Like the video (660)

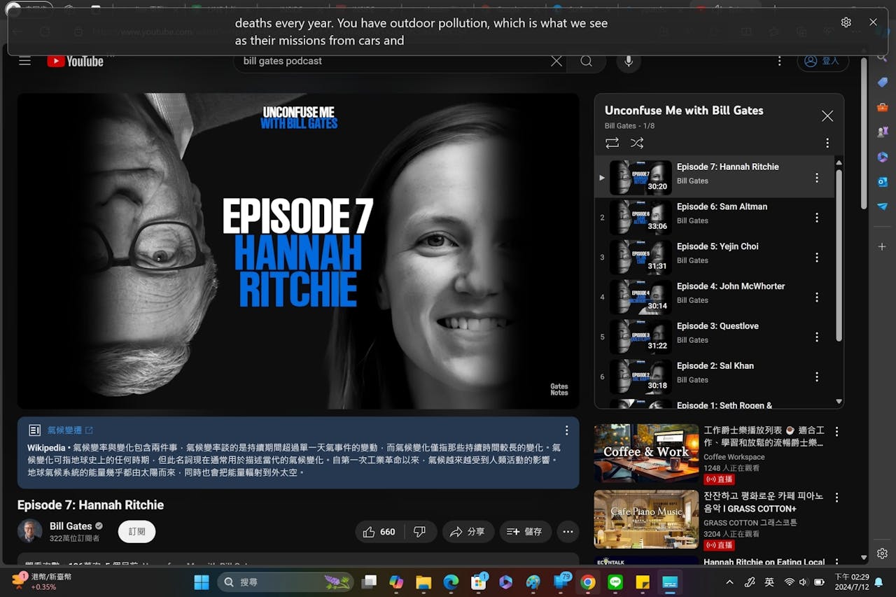tap(379, 531)
